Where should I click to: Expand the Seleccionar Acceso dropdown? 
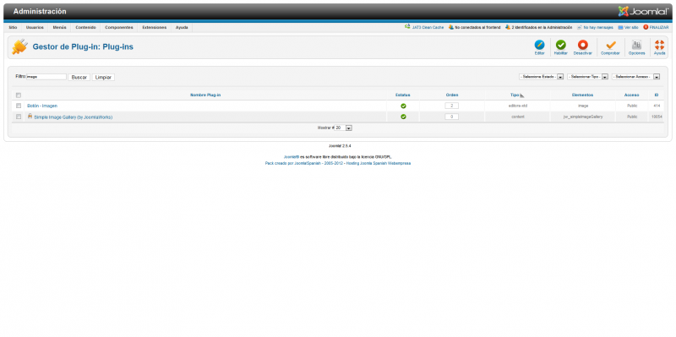(636, 77)
